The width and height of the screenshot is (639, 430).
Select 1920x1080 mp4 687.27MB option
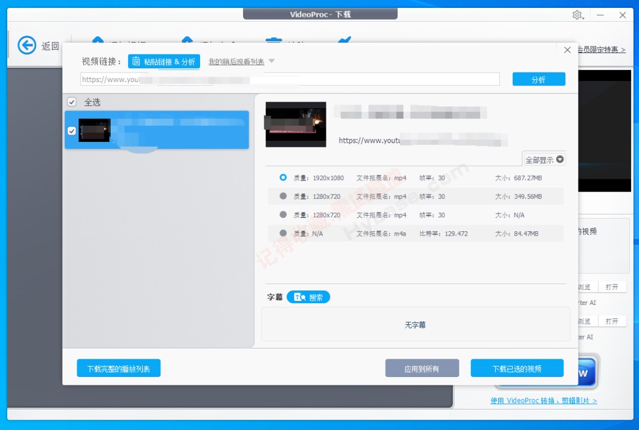[x=283, y=178]
